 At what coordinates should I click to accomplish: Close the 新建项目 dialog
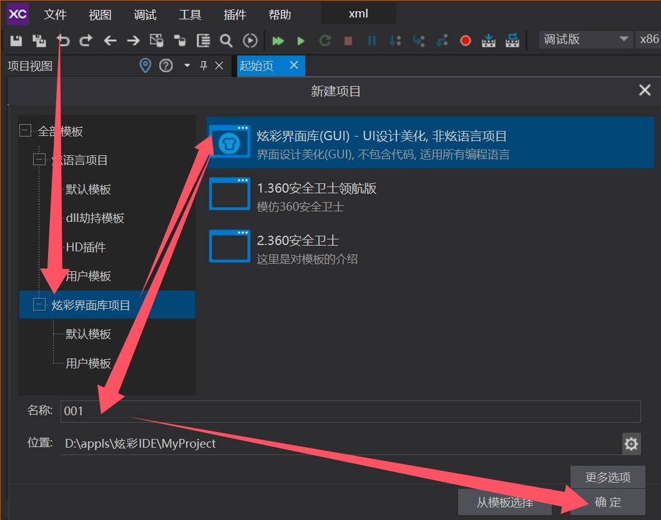click(x=645, y=90)
